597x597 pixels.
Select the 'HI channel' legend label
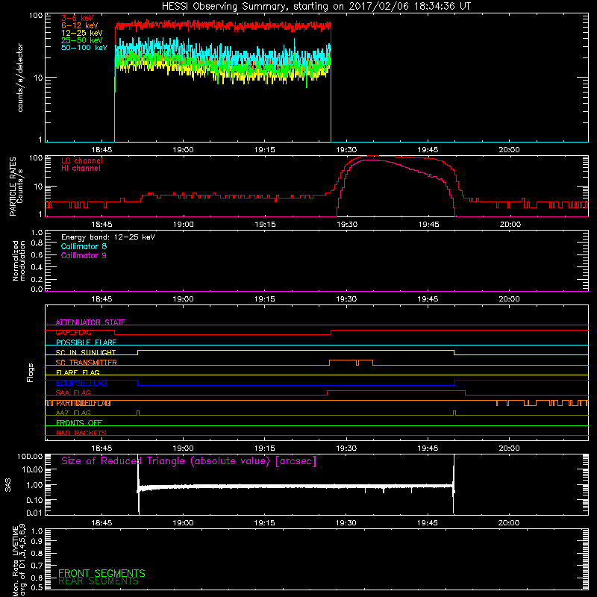pos(81,169)
